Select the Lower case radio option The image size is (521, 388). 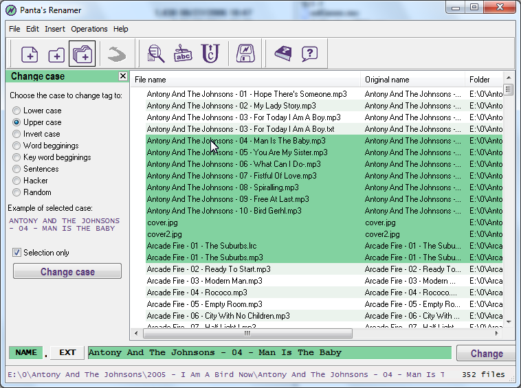pyautogui.click(x=16, y=111)
